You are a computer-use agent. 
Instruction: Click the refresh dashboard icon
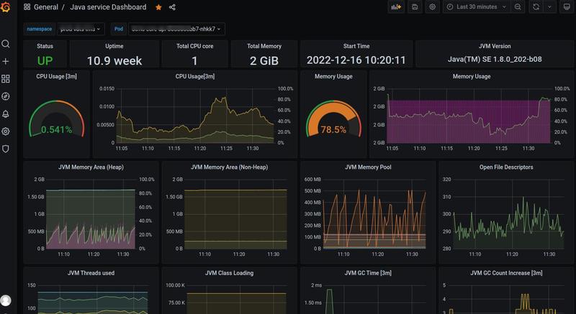(536, 7)
